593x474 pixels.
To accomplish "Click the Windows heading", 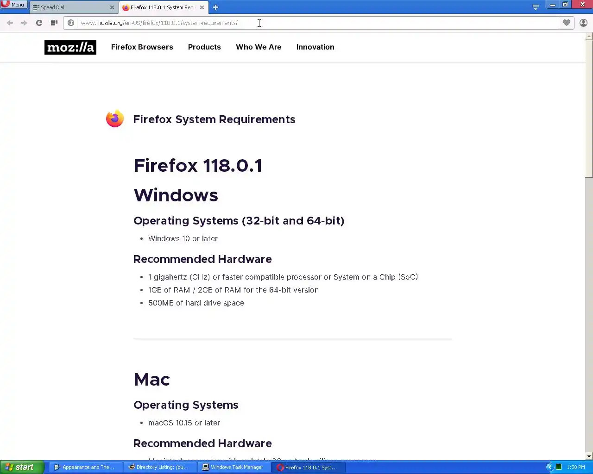I will coord(176,195).
